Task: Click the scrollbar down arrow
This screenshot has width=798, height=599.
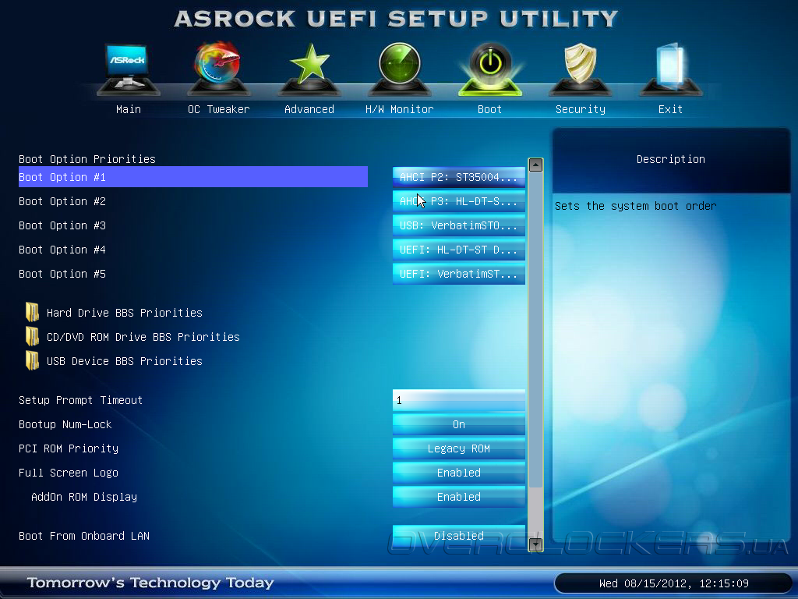Action: coord(535,544)
